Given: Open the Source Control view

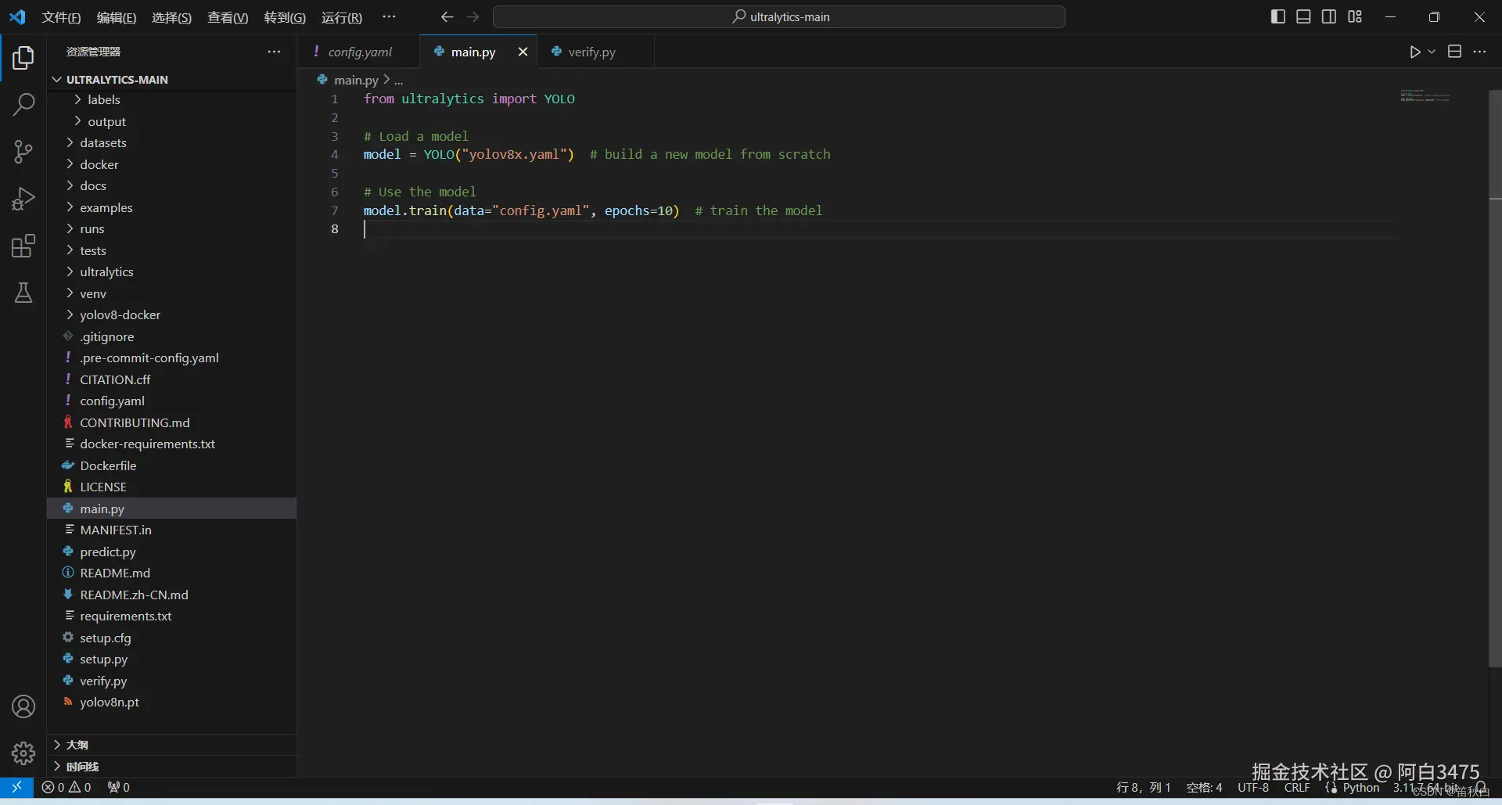Looking at the screenshot, I should (x=23, y=151).
